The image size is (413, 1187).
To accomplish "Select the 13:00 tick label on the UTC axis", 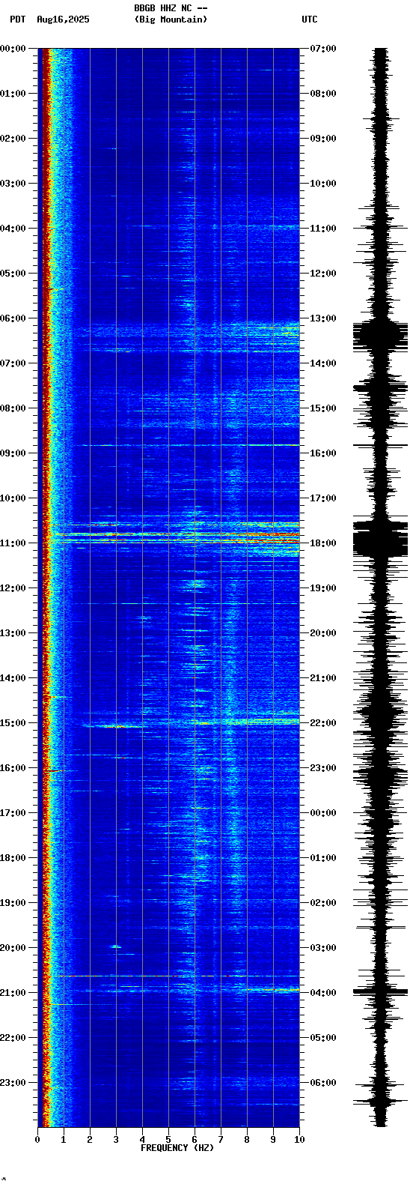I will point(323,318).
